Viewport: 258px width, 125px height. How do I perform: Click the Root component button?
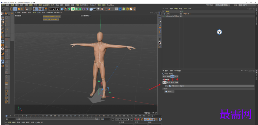click(169, 91)
